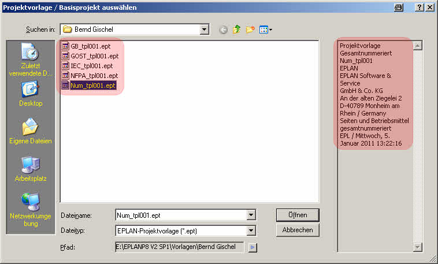Click the IEC_tpl001.ept file icon
Screen dimensions: 438x264
65,66
